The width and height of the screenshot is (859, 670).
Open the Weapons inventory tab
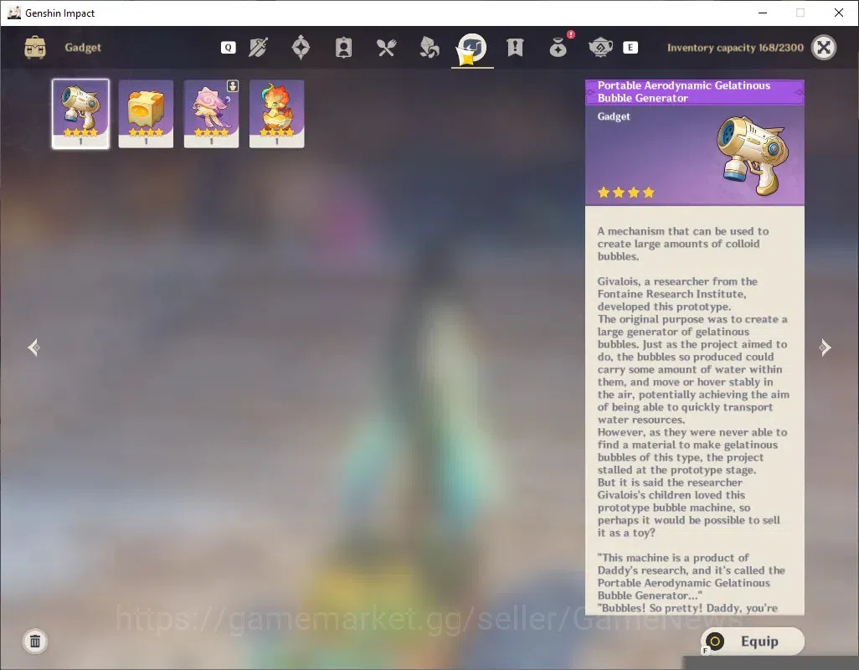click(x=258, y=48)
